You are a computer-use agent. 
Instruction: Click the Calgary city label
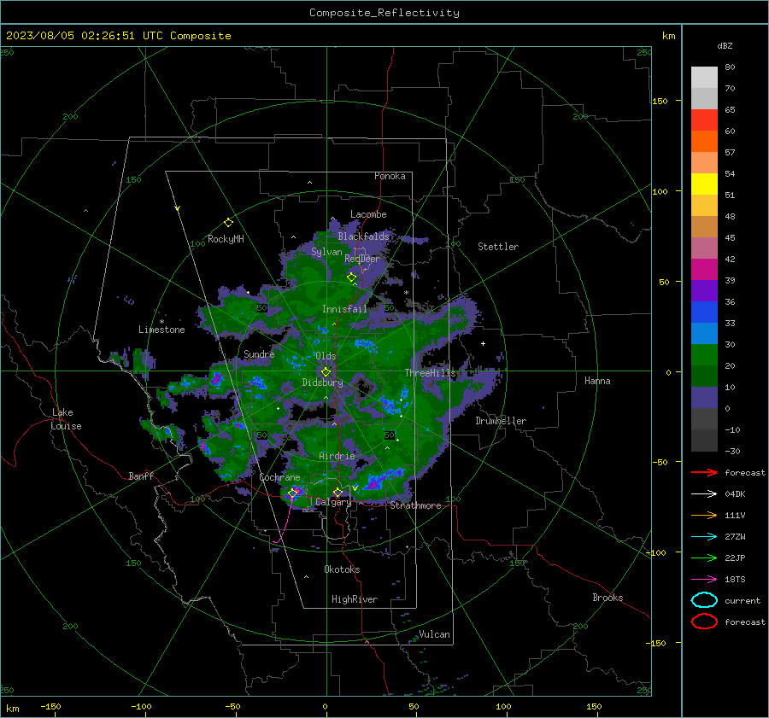click(x=333, y=502)
